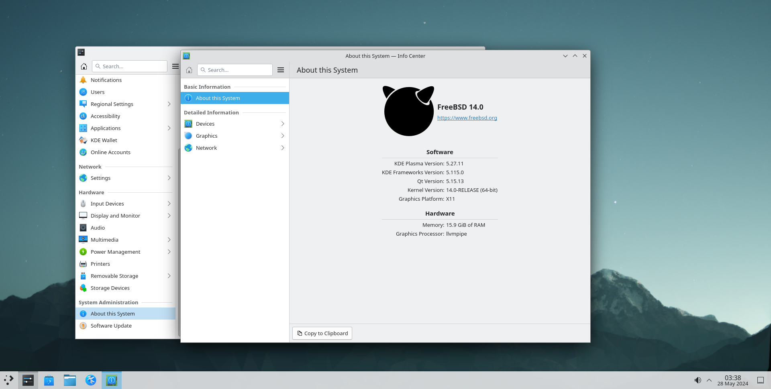Screen dimensions: 771x389
Task: Expand Power Management settings
Action: (115, 252)
